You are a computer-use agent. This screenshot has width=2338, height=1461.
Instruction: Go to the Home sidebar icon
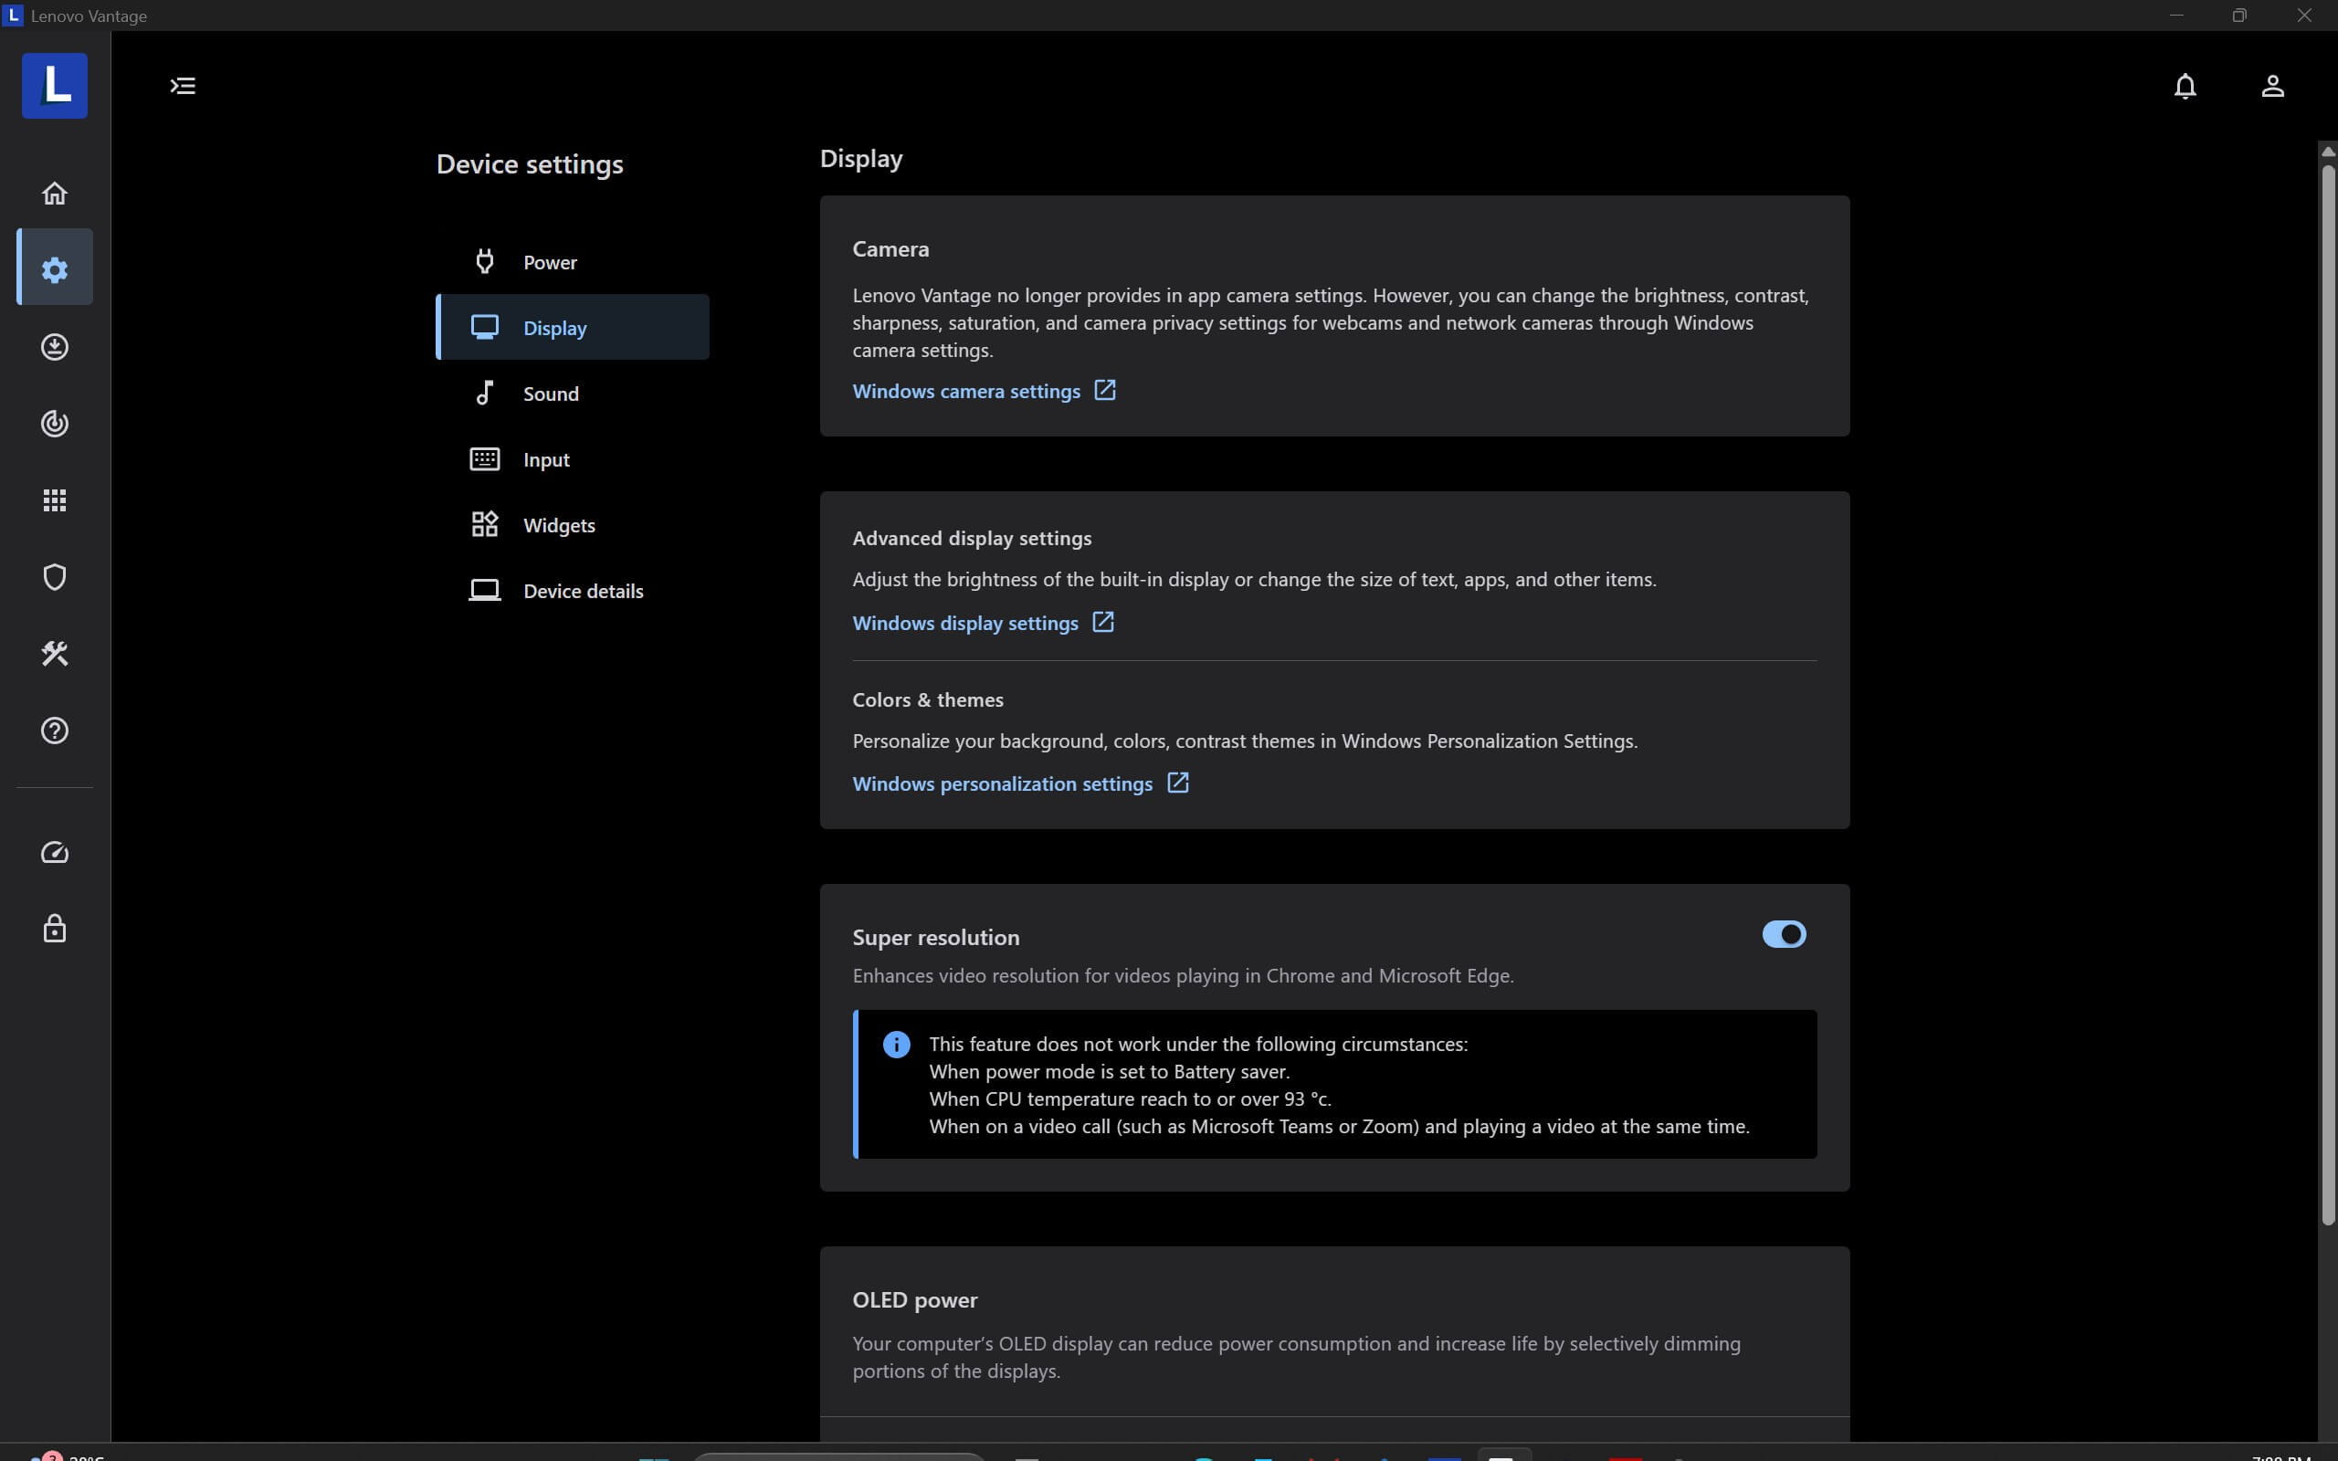click(x=54, y=194)
